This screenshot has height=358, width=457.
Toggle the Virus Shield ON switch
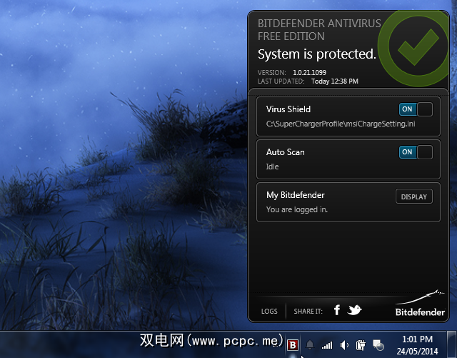416,109
